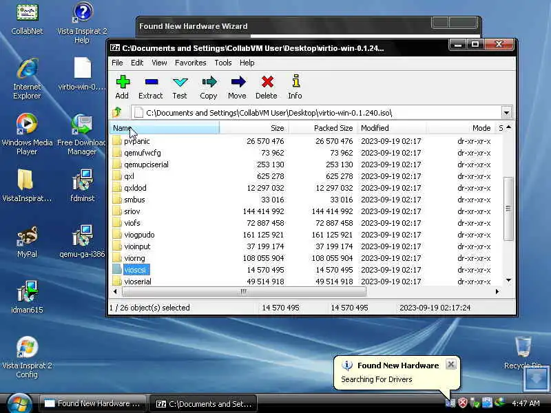Expand the address path dropdown arrow
Screen dimensions: 551x413
pos(506,113)
